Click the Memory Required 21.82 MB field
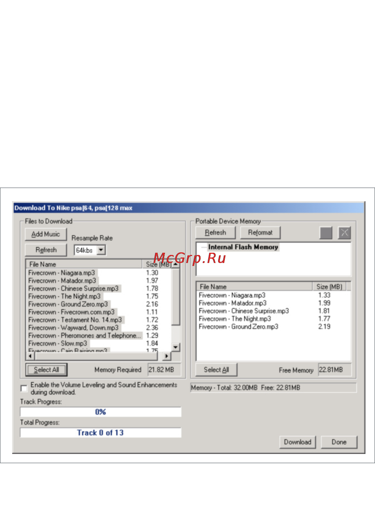 point(164,370)
